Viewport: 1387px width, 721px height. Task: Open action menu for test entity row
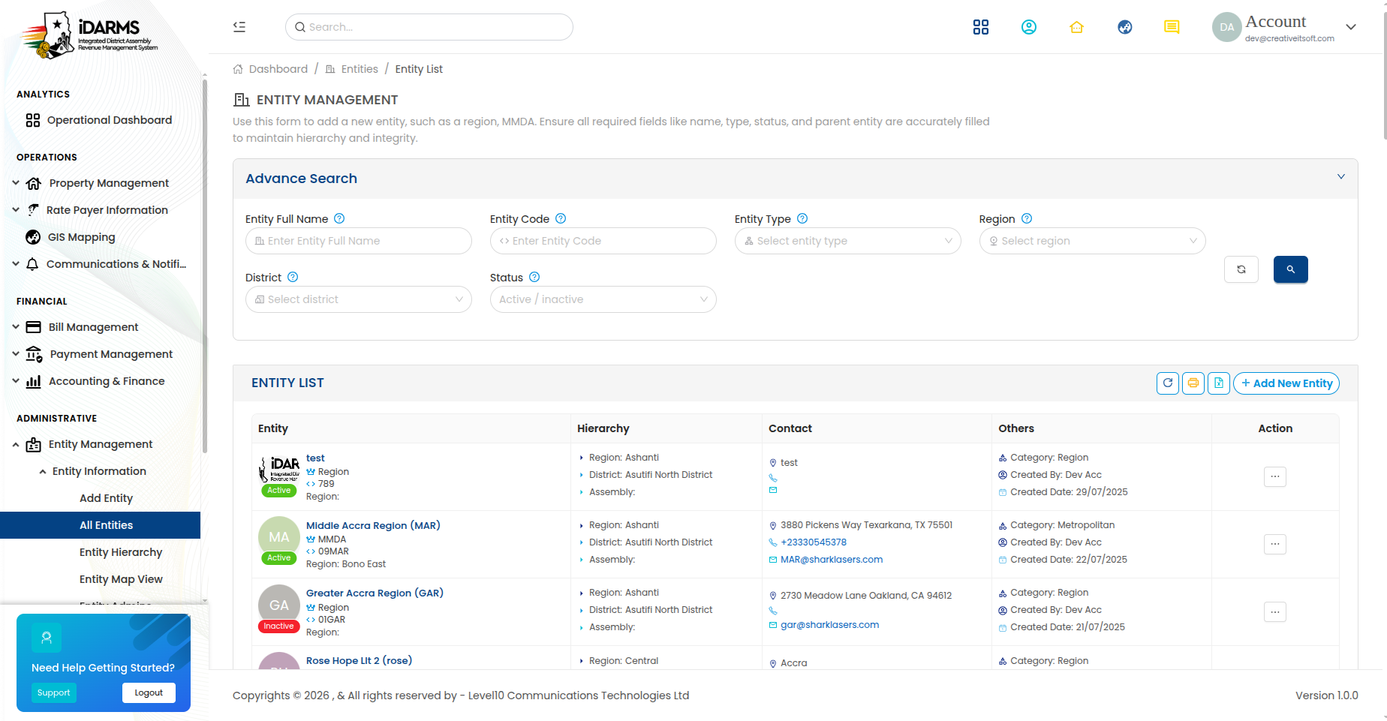[1275, 476]
